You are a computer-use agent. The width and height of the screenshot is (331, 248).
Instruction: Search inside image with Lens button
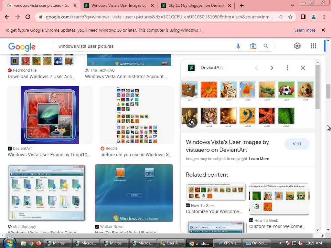[191, 122]
